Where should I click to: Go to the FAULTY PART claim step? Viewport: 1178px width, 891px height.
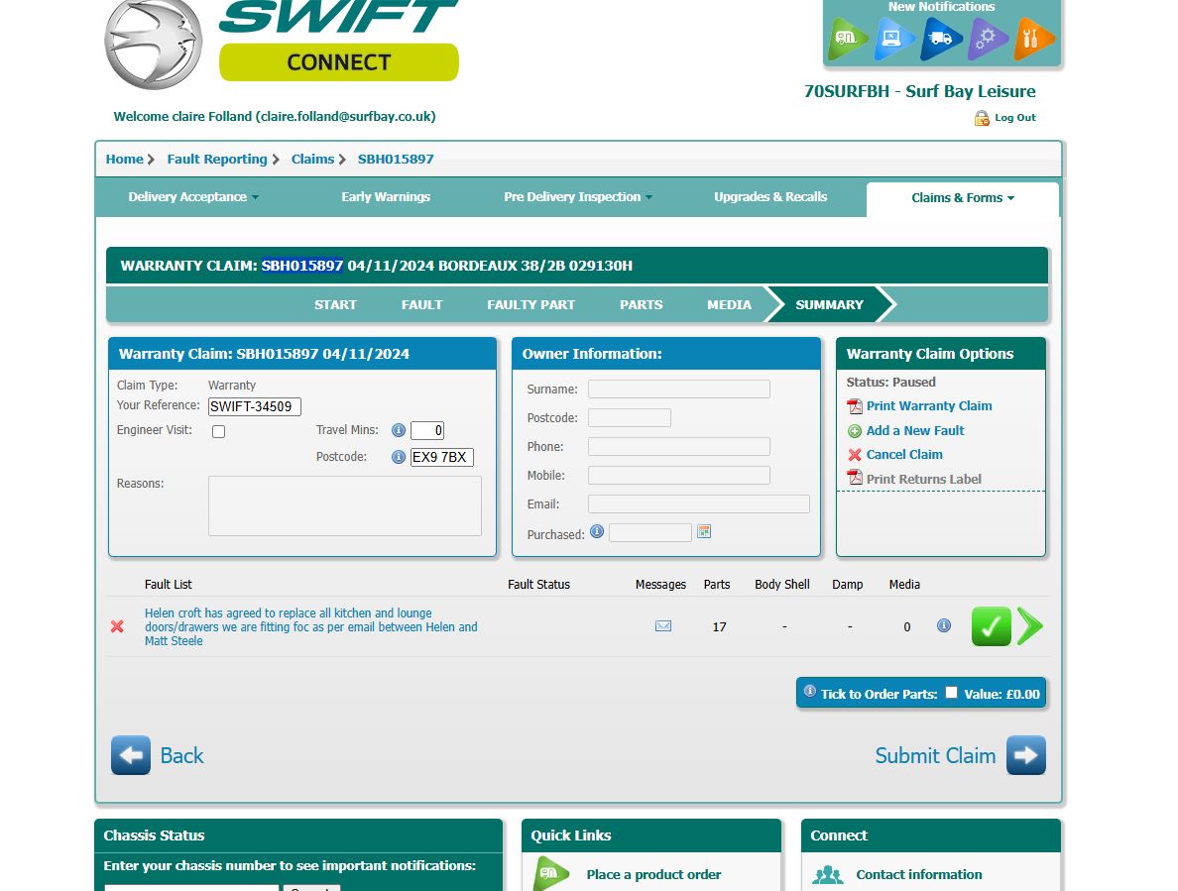pyautogui.click(x=530, y=304)
